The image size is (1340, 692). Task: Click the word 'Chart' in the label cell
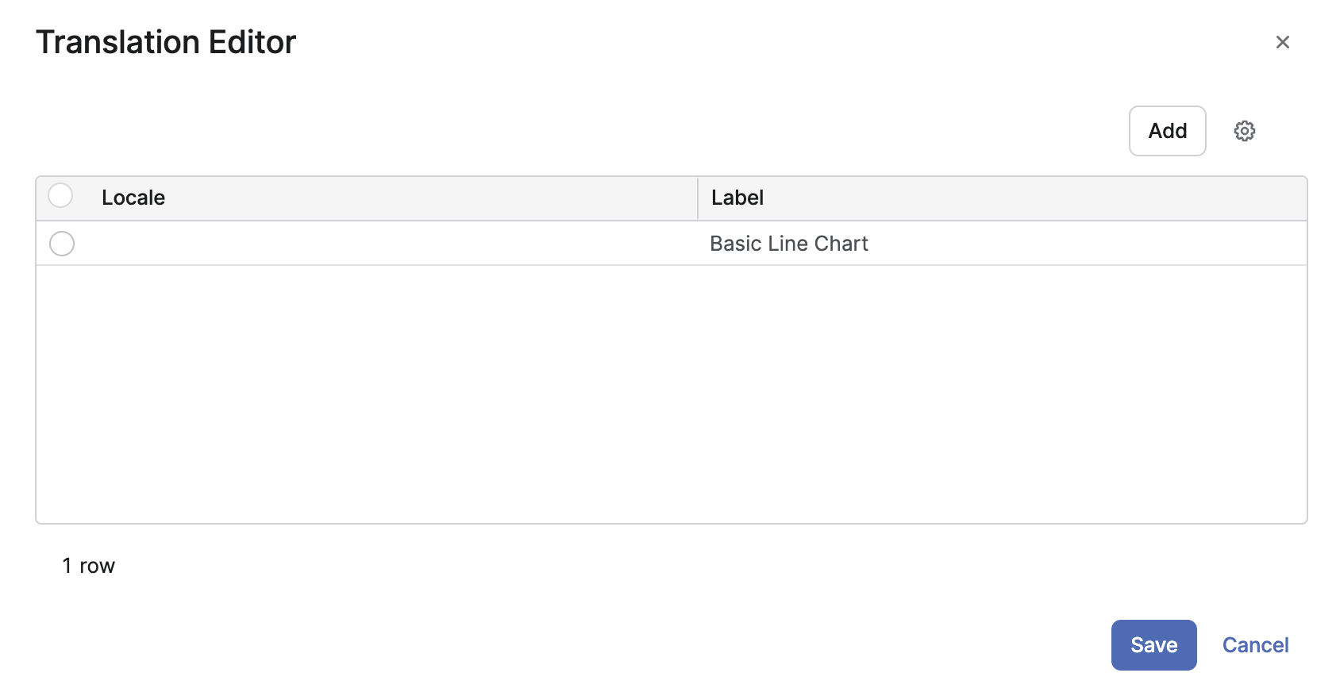(841, 244)
